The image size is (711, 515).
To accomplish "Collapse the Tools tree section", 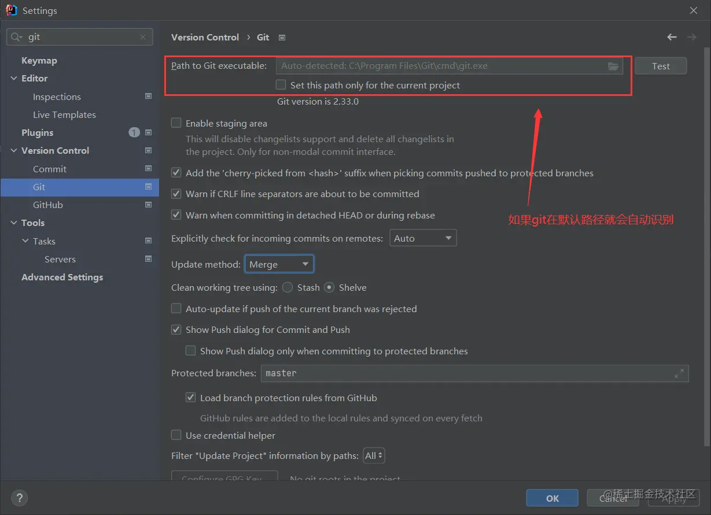I will coord(14,223).
